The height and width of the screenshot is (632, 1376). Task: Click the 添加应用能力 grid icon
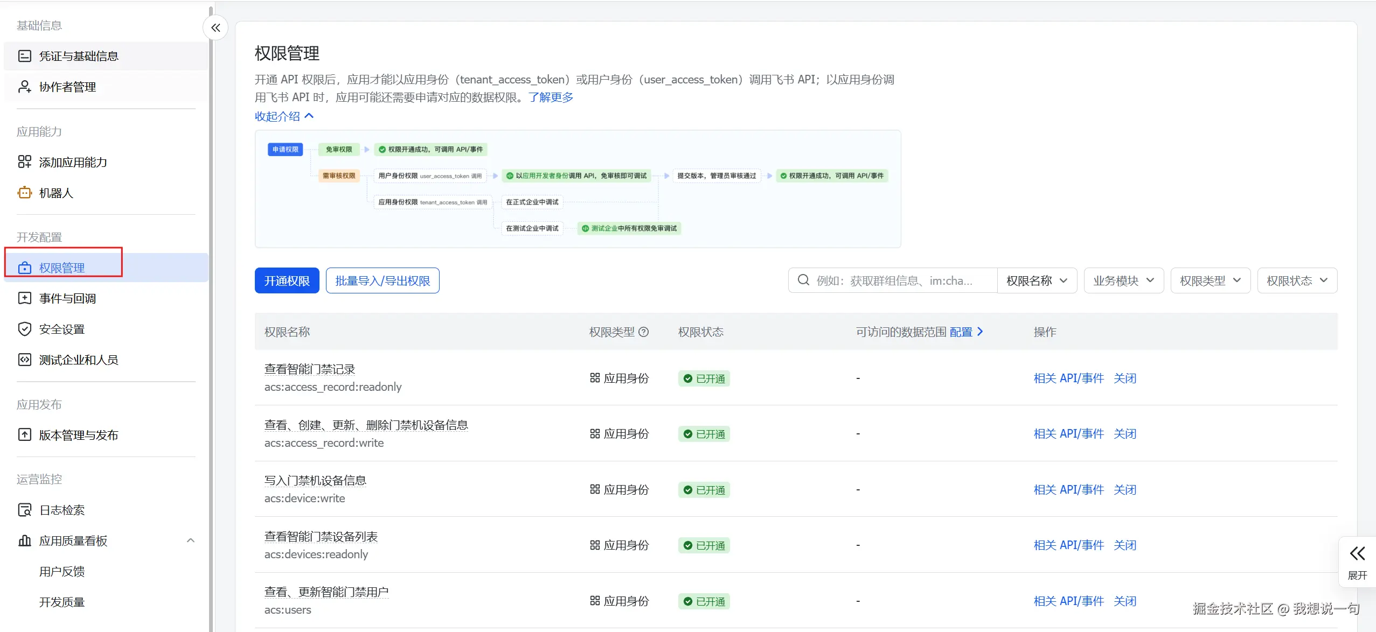(25, 162)
